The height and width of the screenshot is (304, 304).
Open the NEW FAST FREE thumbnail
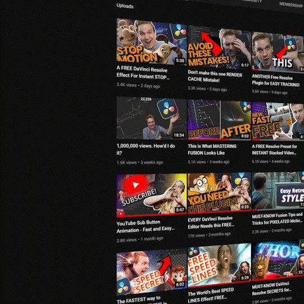click(278, 121)
